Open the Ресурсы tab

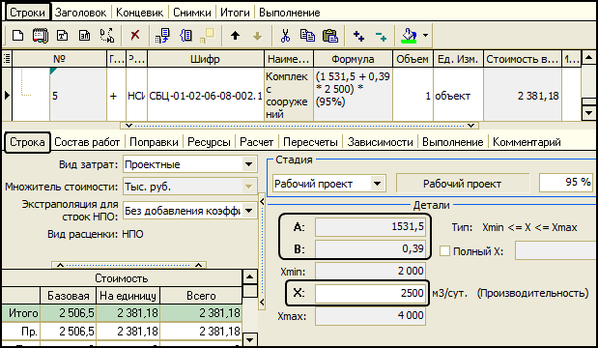pyautogui.click(x=209, y=142)
